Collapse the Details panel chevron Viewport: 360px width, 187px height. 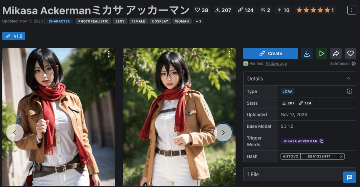[x=348, y=78]
